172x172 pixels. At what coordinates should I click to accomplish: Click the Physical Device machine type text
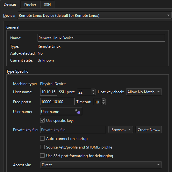click(53, 84)
